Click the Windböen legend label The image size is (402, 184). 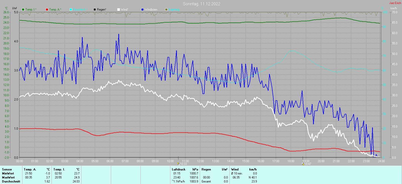tap(151, 10)
